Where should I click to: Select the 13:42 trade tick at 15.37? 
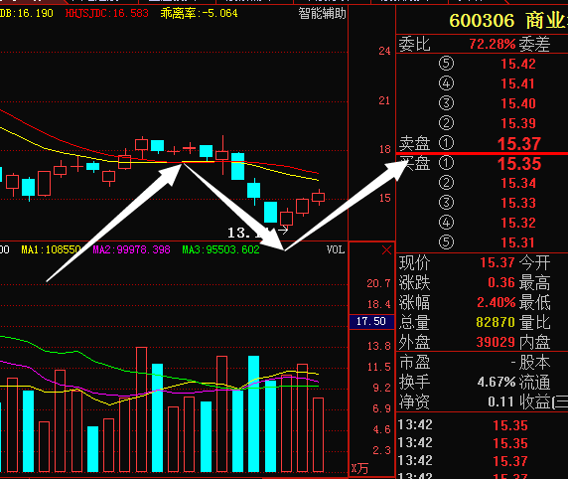463,461
